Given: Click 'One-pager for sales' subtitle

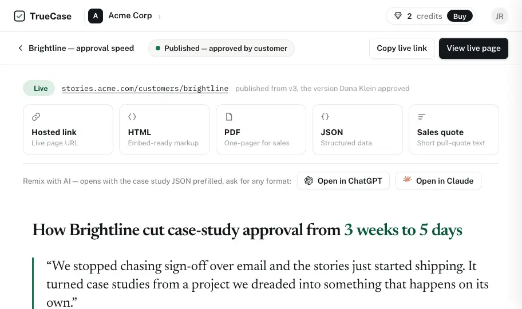Looking at the screenshot, I should tap(256, 143).
